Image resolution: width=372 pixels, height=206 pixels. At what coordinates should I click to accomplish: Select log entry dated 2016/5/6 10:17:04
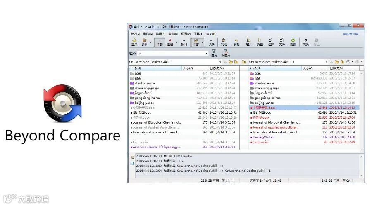tap(247, 171)
